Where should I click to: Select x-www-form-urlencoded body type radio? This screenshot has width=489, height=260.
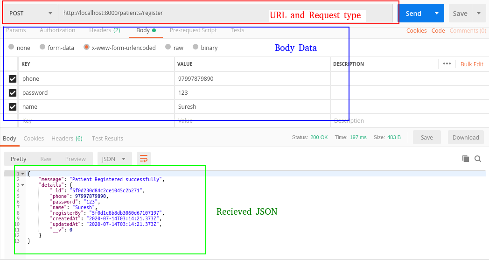point(86,47)
